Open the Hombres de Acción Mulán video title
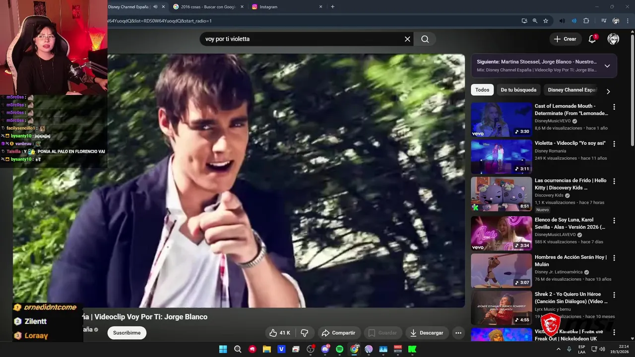Viewport: 635px width, 357px height. point(571,261)
